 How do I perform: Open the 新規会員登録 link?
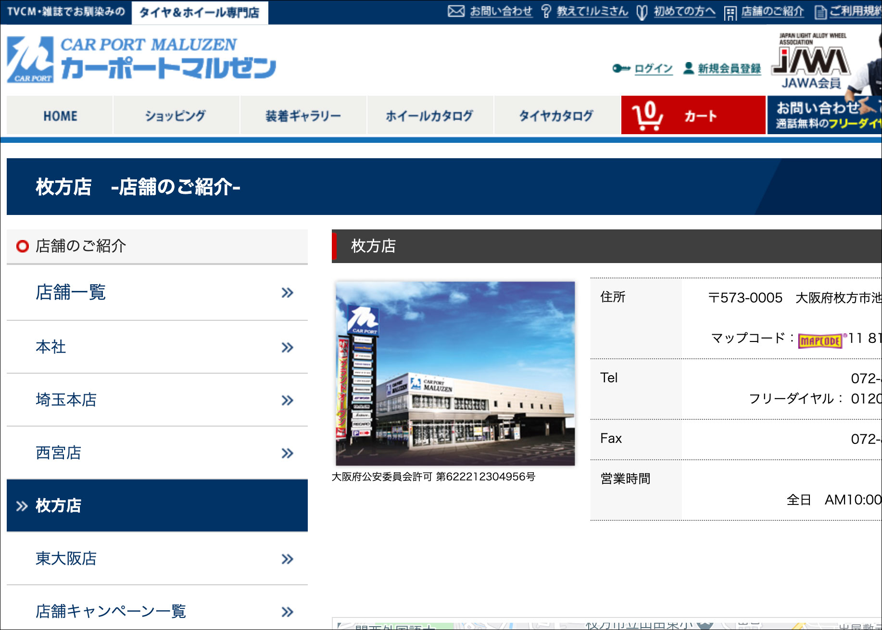click(x=729, y=68)
